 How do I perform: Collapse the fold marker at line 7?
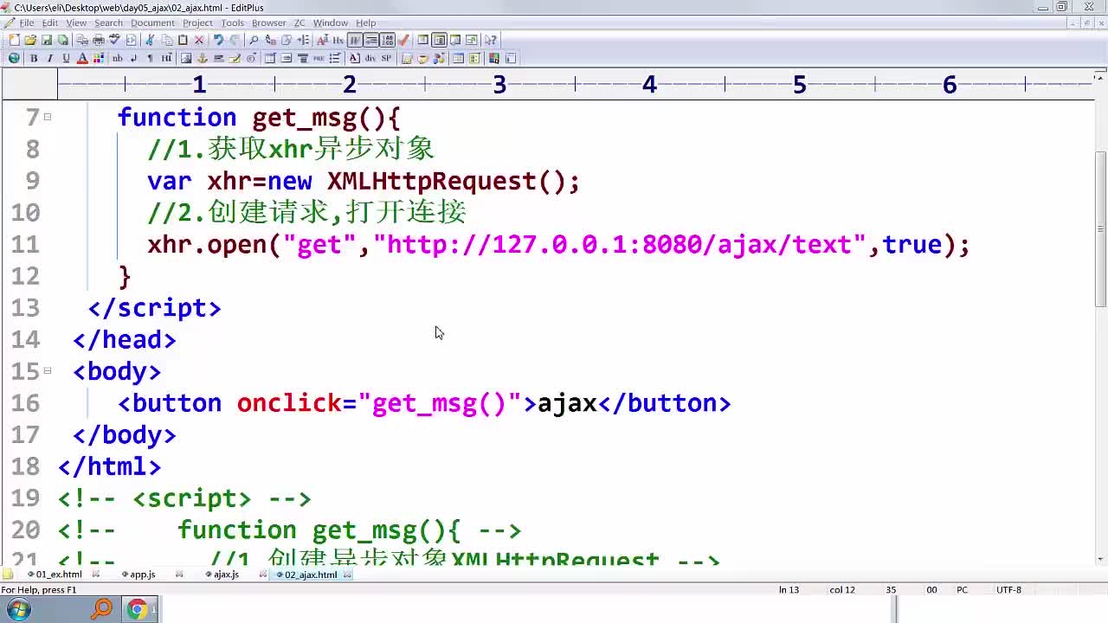pyautogui.click(x=48, y=117)
